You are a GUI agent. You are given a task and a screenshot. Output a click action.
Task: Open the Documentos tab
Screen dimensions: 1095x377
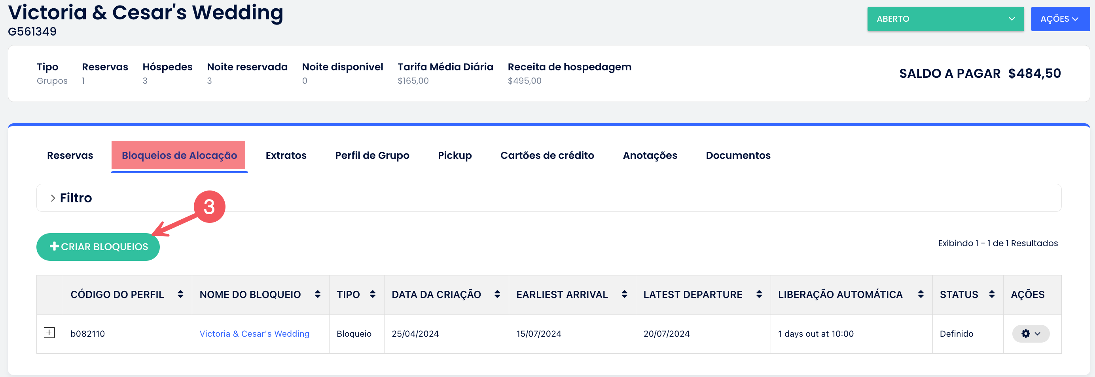738,155
